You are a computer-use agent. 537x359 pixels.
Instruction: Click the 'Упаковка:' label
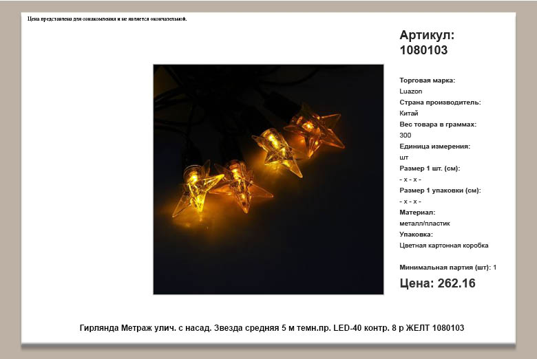[416, 235]
